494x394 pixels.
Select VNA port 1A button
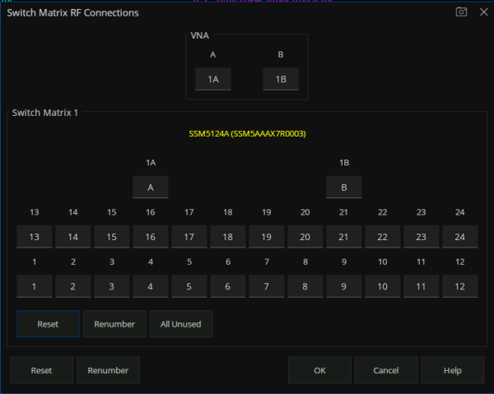click(212, 79)
